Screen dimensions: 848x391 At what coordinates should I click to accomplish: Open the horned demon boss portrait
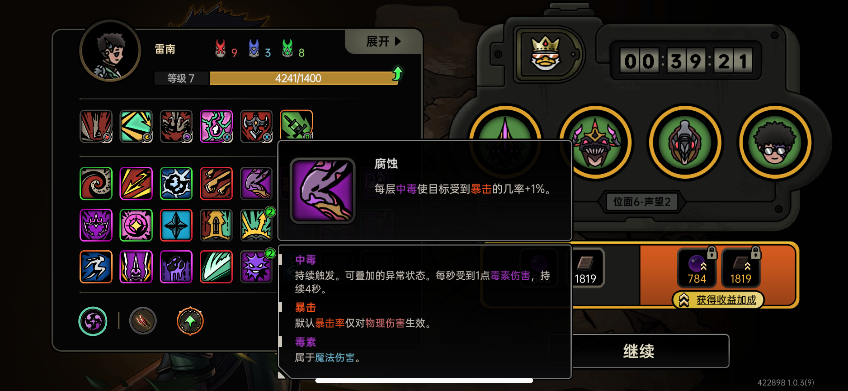pyautogui.click(x=595, y=143)
